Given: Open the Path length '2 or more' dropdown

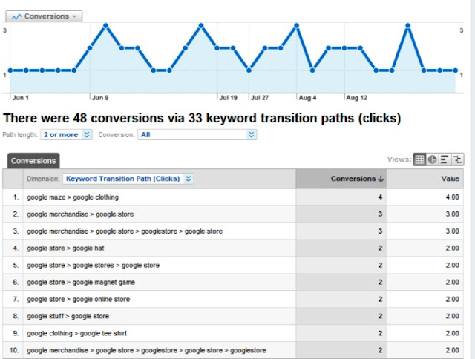Looking at the screenshot, I should [x=66, y=135].
